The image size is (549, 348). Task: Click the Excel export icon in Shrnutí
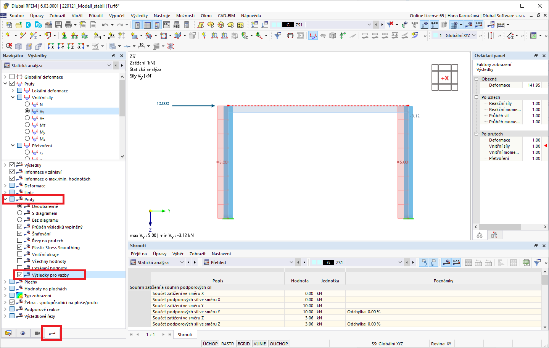pyautogui.click(x=526, y=263)
